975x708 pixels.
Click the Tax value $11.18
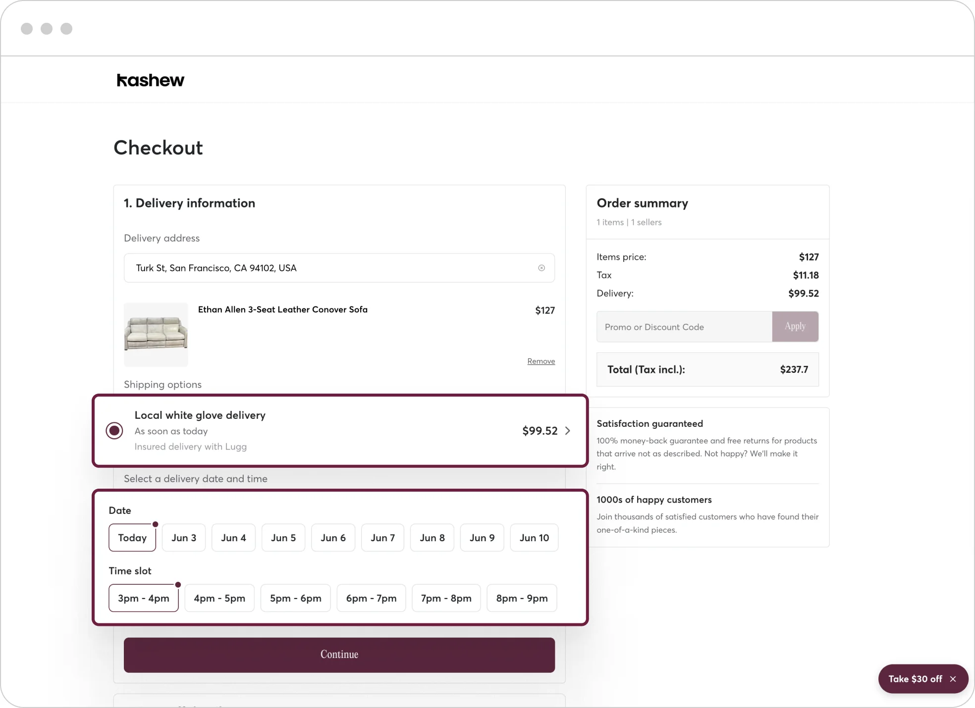click(806, 275)
